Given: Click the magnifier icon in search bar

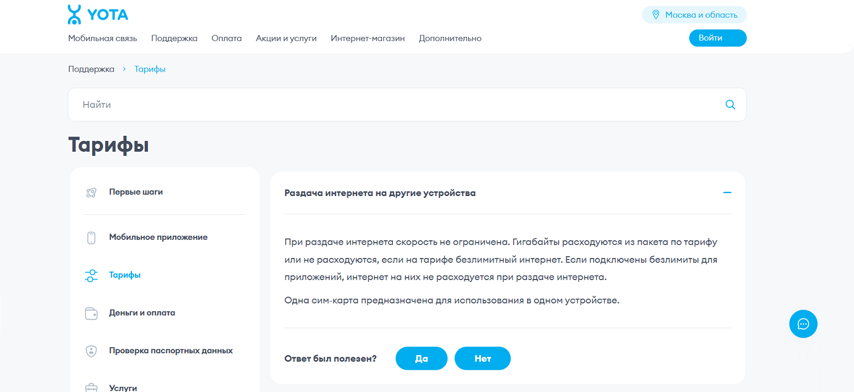Looking at the screenshot, I should pos(730,105).
